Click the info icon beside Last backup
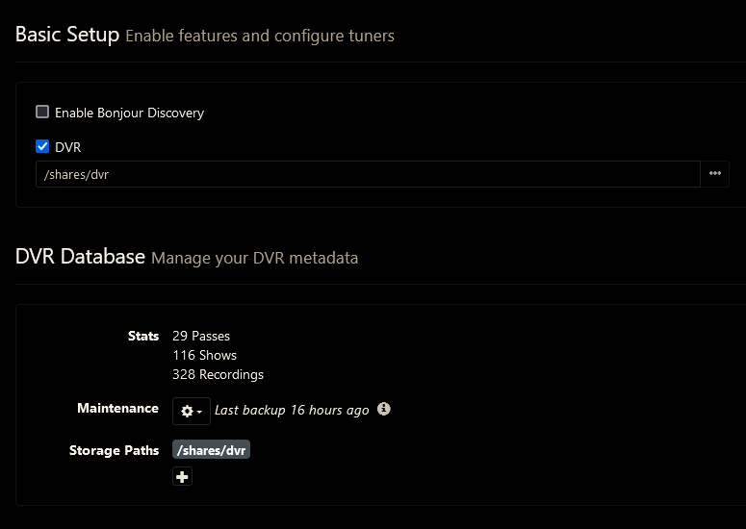Screen dimensions: 746x529 click(384, 409)
